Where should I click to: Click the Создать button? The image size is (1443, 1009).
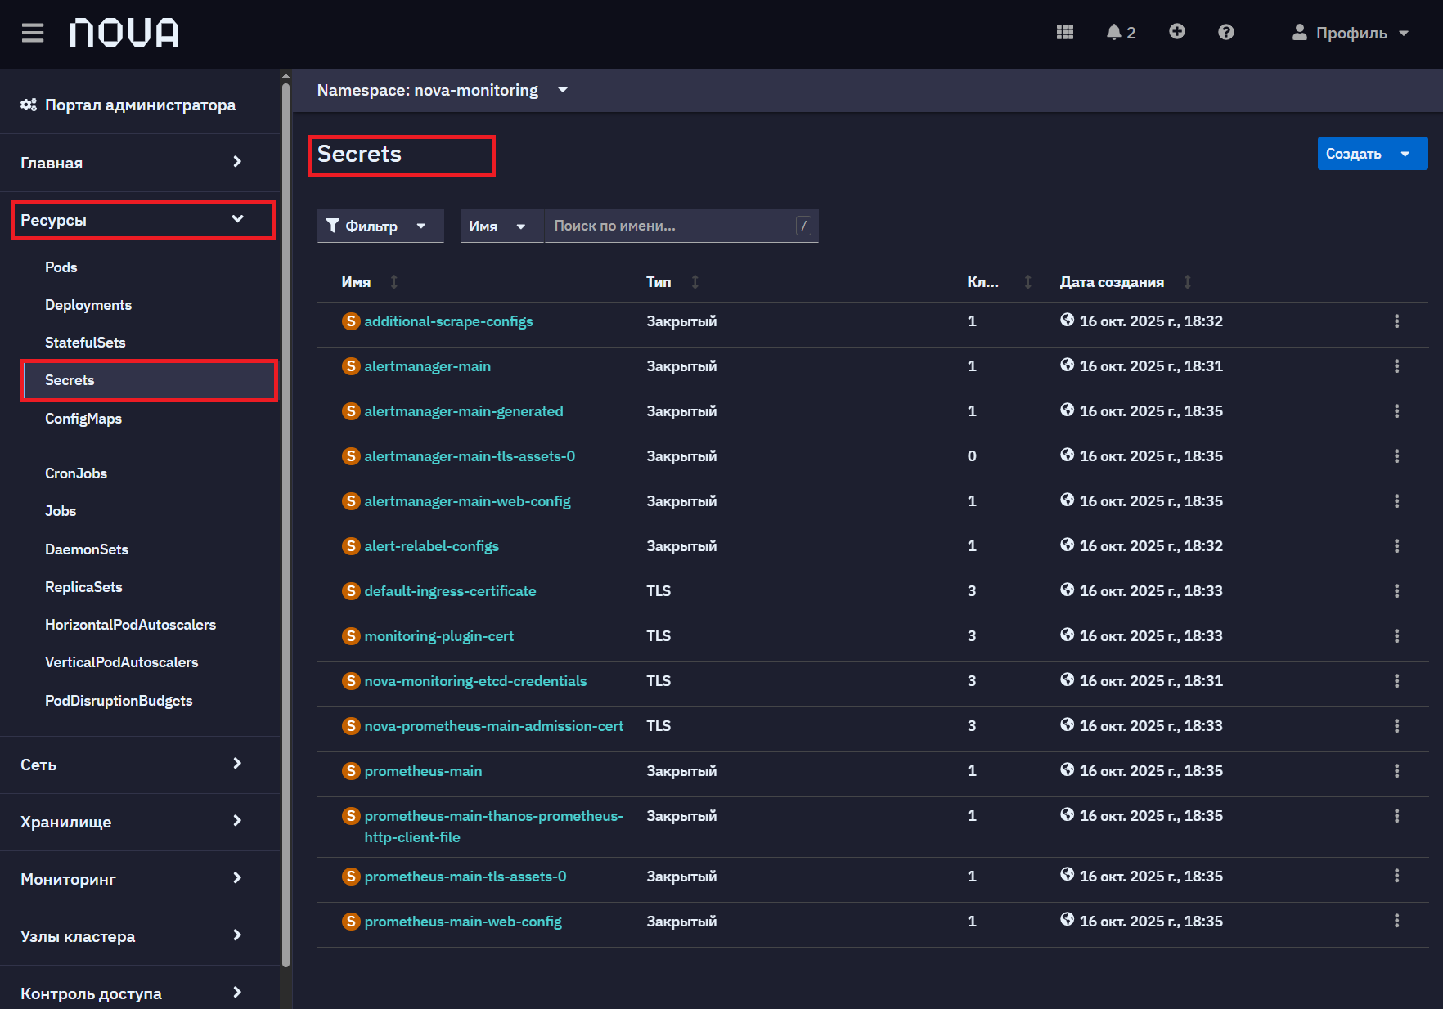click(1372, 154)
